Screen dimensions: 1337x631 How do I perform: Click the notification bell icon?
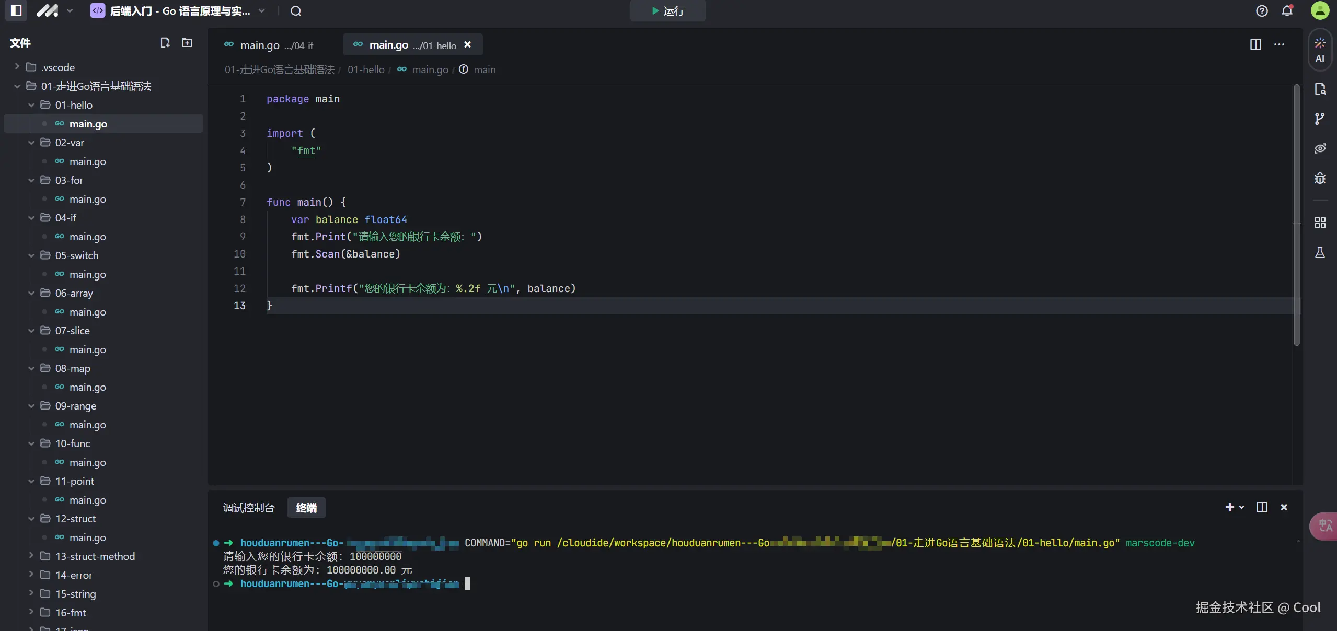click(x=1287, y=11)
